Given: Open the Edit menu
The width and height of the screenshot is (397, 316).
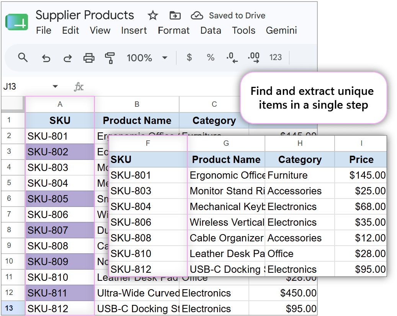Looking at the screenshot, I should pyautogui.click(x=70, y=30).
